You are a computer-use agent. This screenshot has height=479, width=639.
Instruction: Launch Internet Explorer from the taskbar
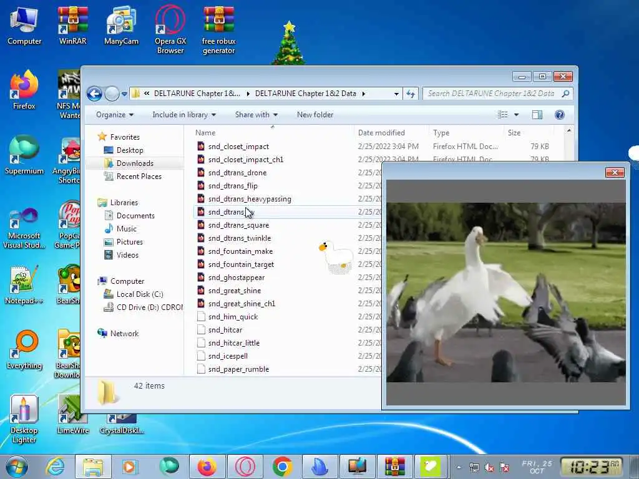pos(55,467)
